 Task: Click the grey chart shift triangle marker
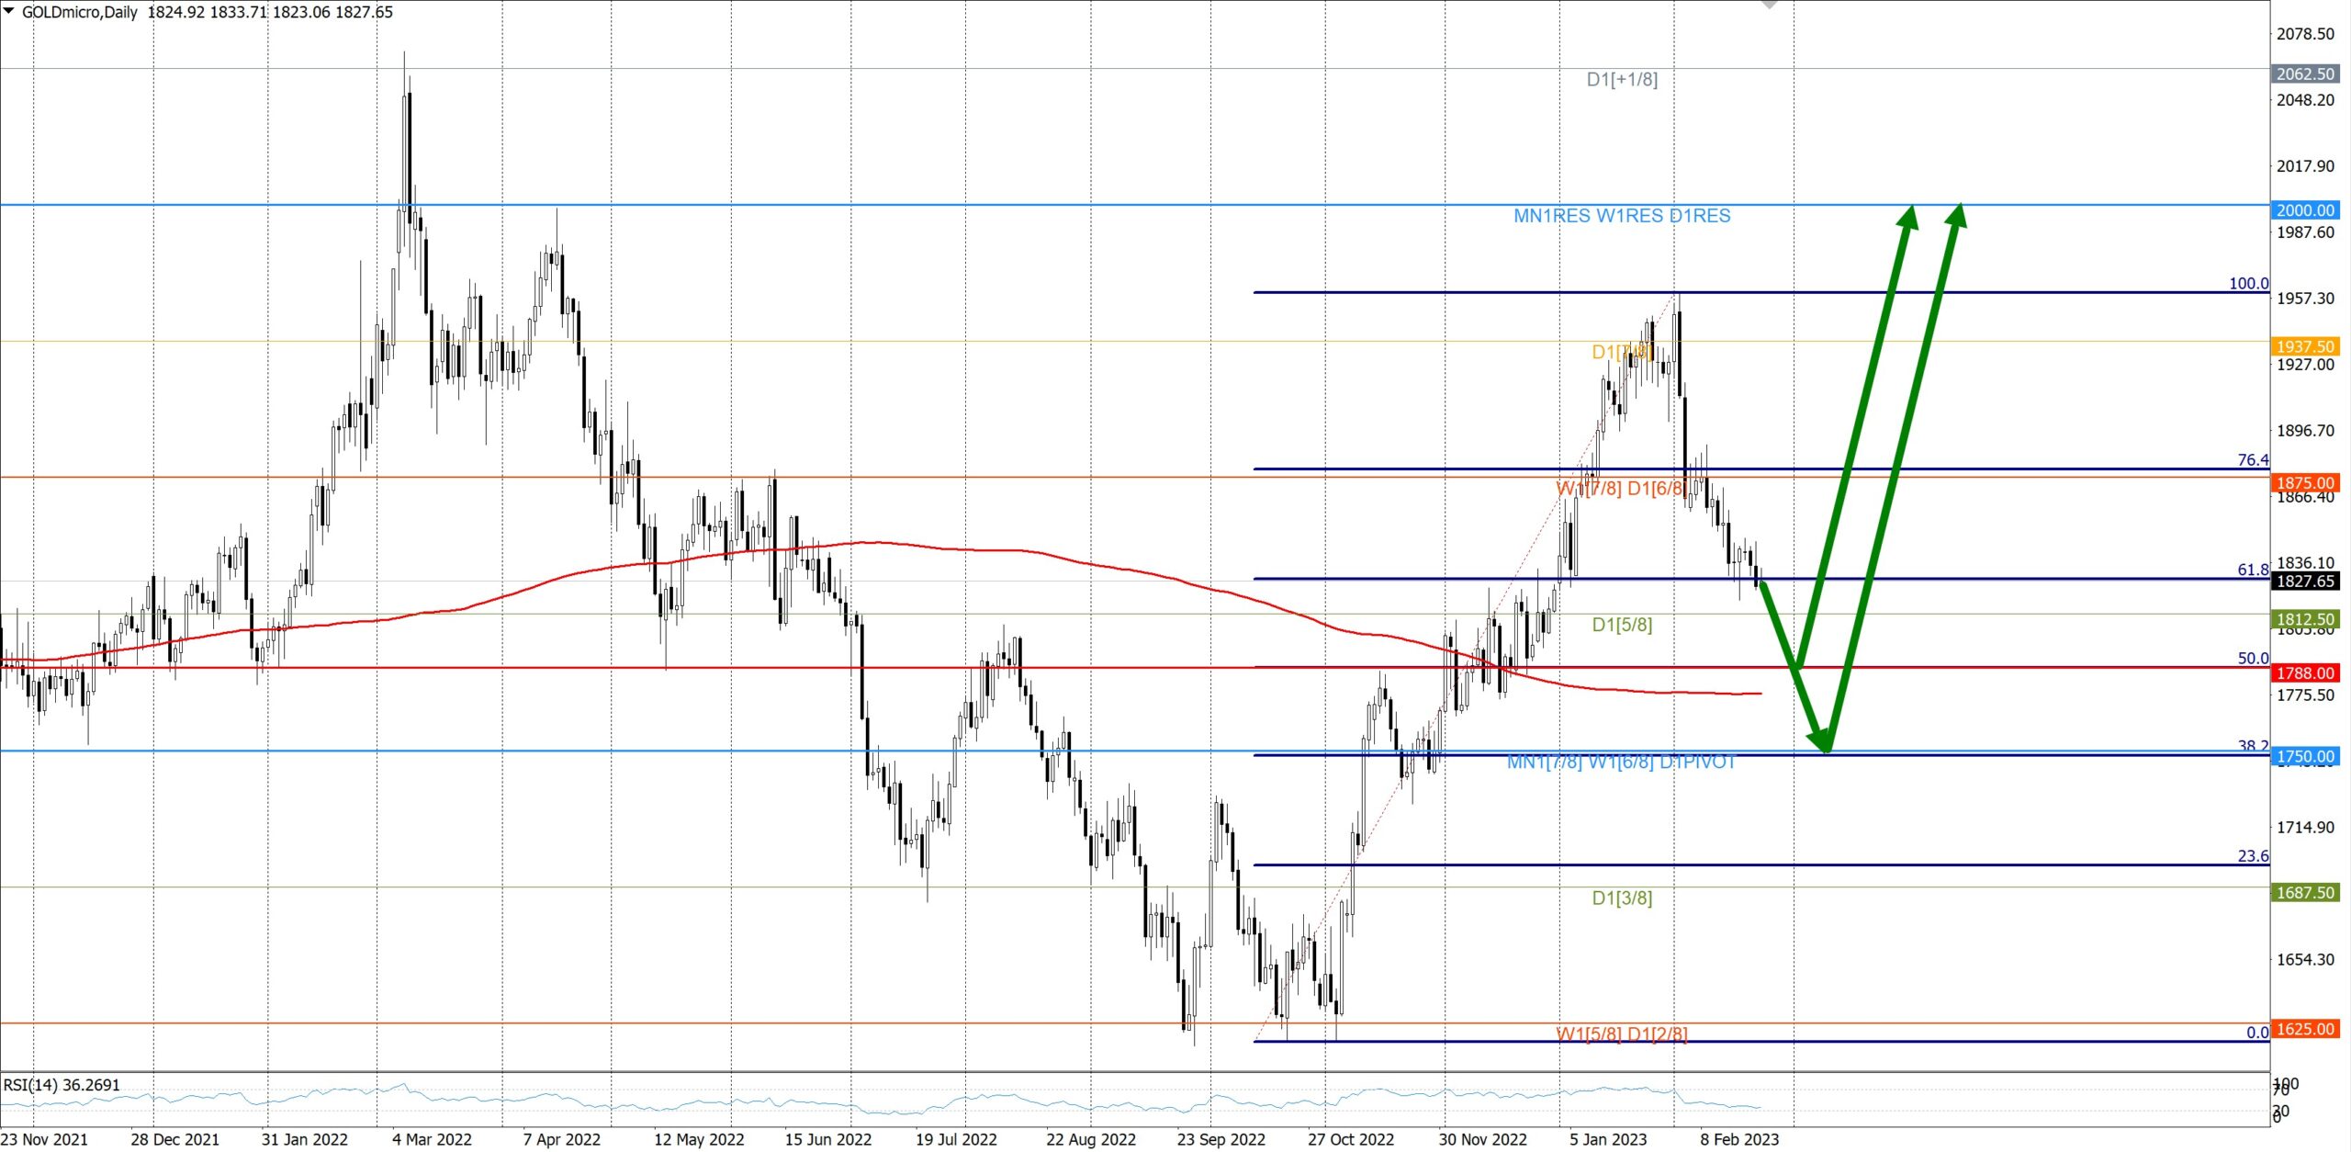pos(1770,5)
